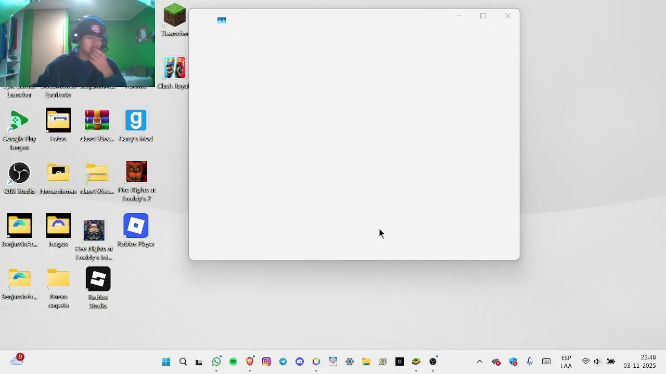This screenshot has width=666, height=374.
Task: Select the BenjaminAr folder beside Nueva carpeta
Action: 19,284
